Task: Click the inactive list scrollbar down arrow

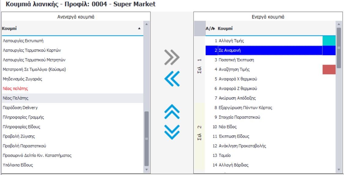Action: (x=146, y=169)
